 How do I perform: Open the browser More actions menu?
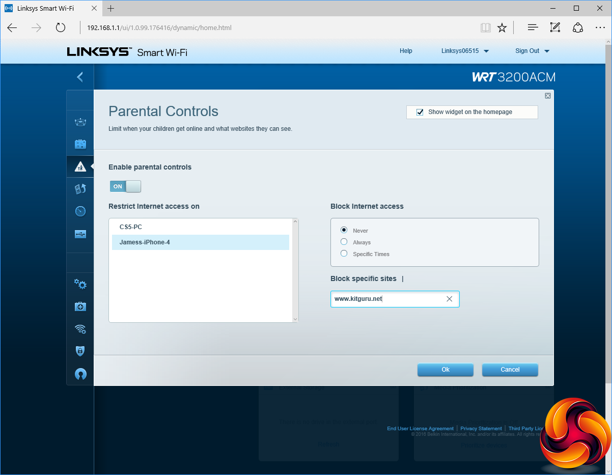coord(600,28)
